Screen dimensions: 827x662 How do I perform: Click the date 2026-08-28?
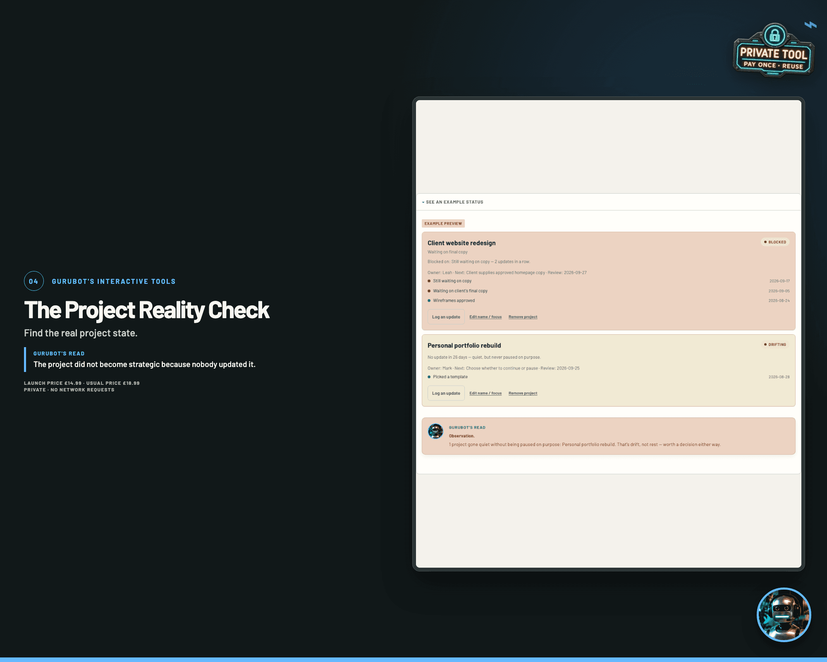click(x=779, y=377)
